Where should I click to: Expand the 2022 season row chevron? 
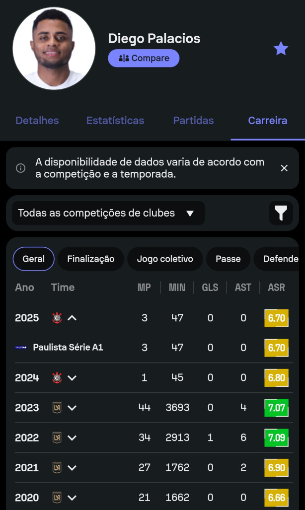pyautogui.click(x=72, y=437)
